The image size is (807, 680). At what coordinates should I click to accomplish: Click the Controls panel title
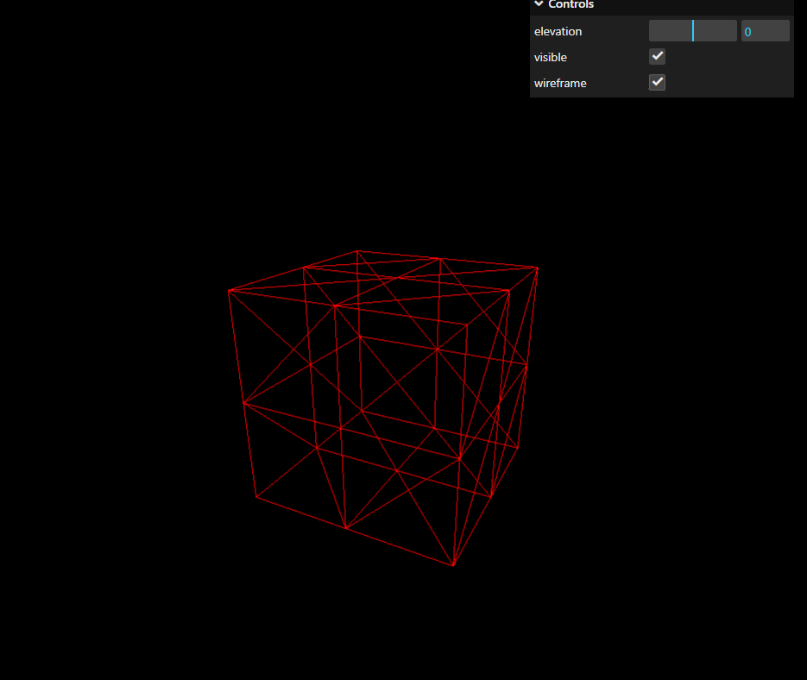(x=571, y=4)
